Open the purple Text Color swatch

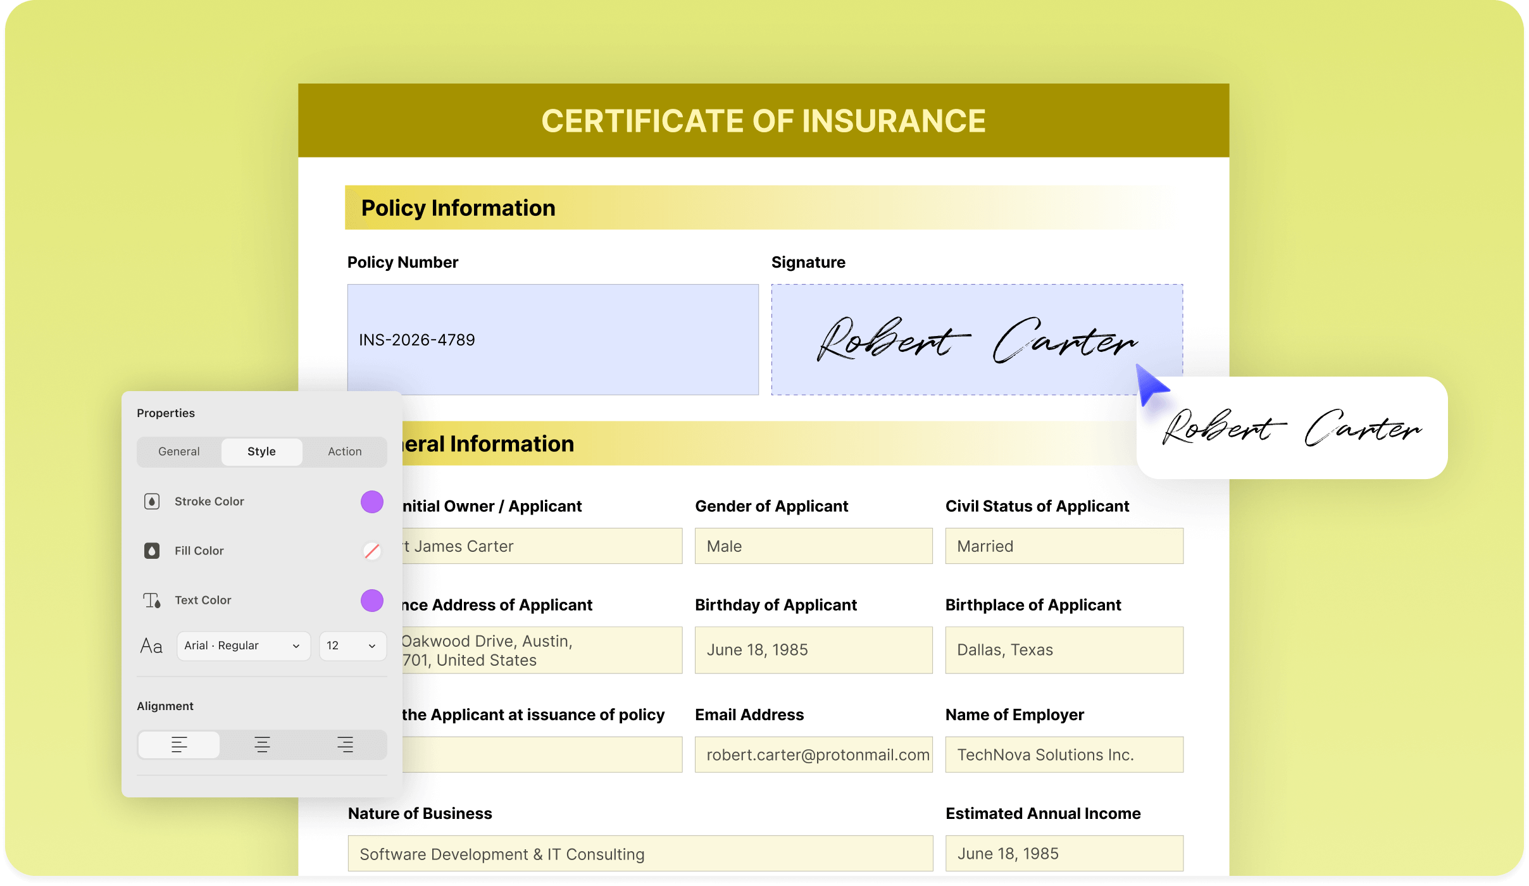[x=372, y=600]
